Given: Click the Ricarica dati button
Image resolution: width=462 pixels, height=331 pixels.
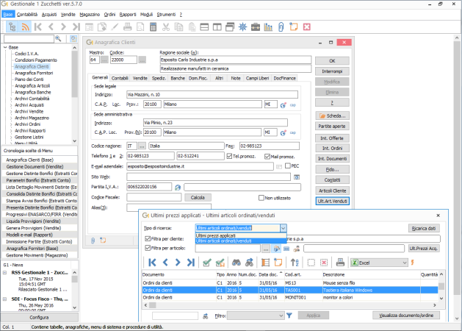Looking at the screenshot, I should [x=424, y=228].
